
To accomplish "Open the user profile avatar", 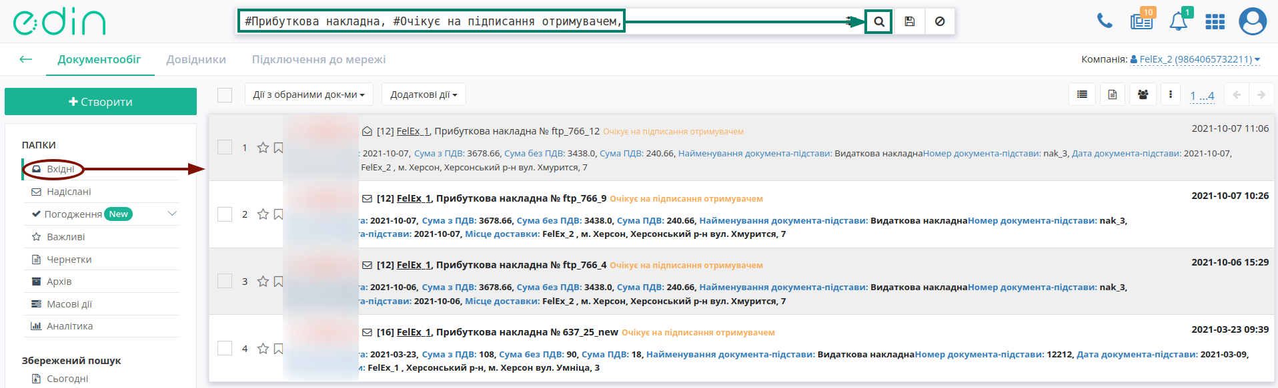I will [x=1253, y=21].
